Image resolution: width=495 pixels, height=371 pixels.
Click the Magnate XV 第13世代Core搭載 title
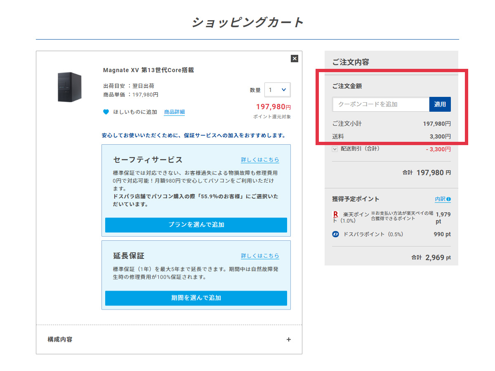148,70
